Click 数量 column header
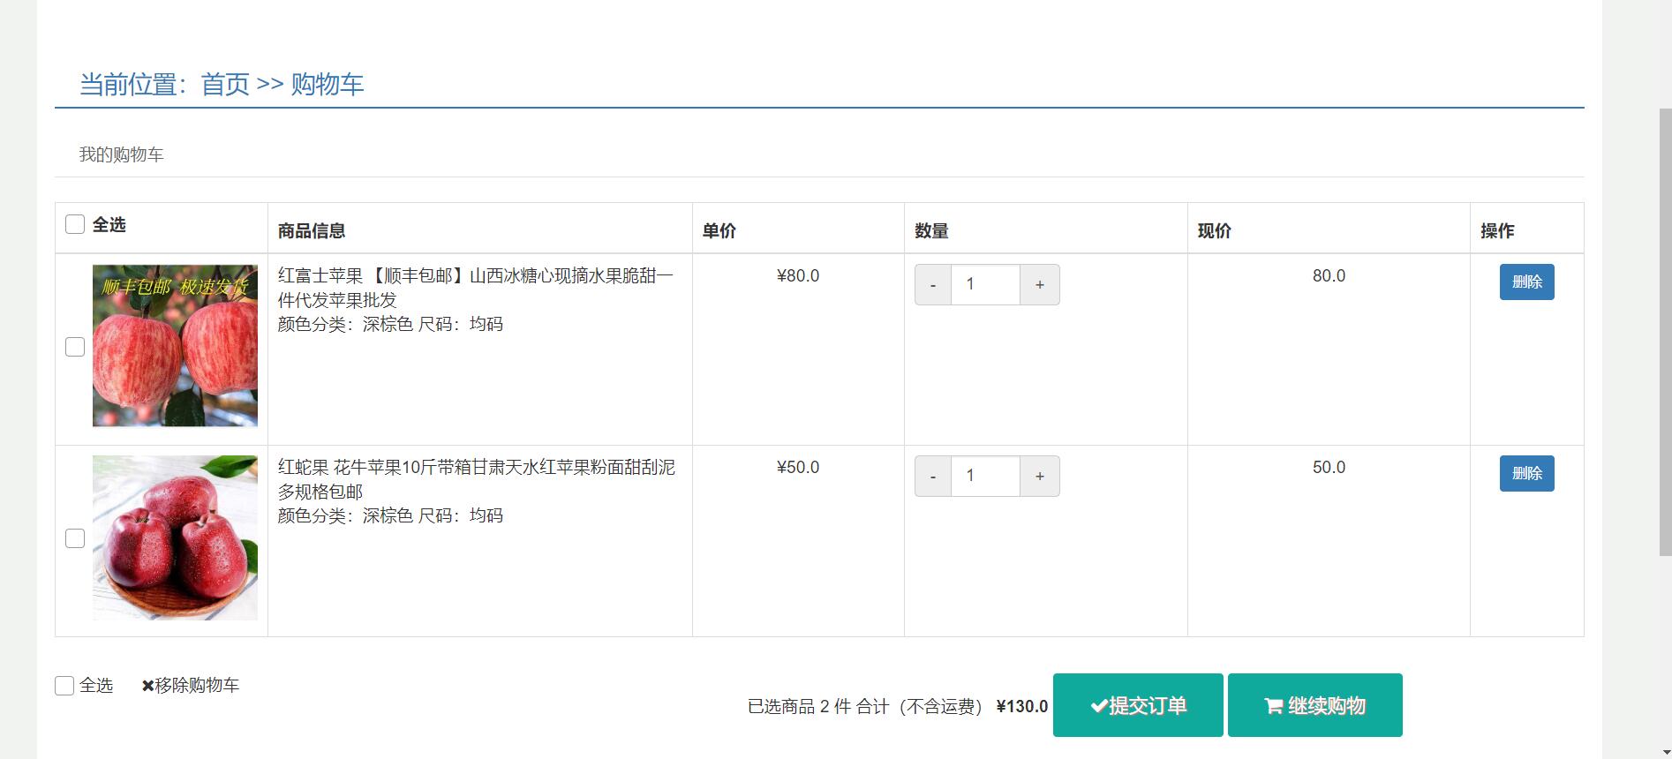Image resolution: width=1672 pixels, height=759 pixels. pos(931,231)
